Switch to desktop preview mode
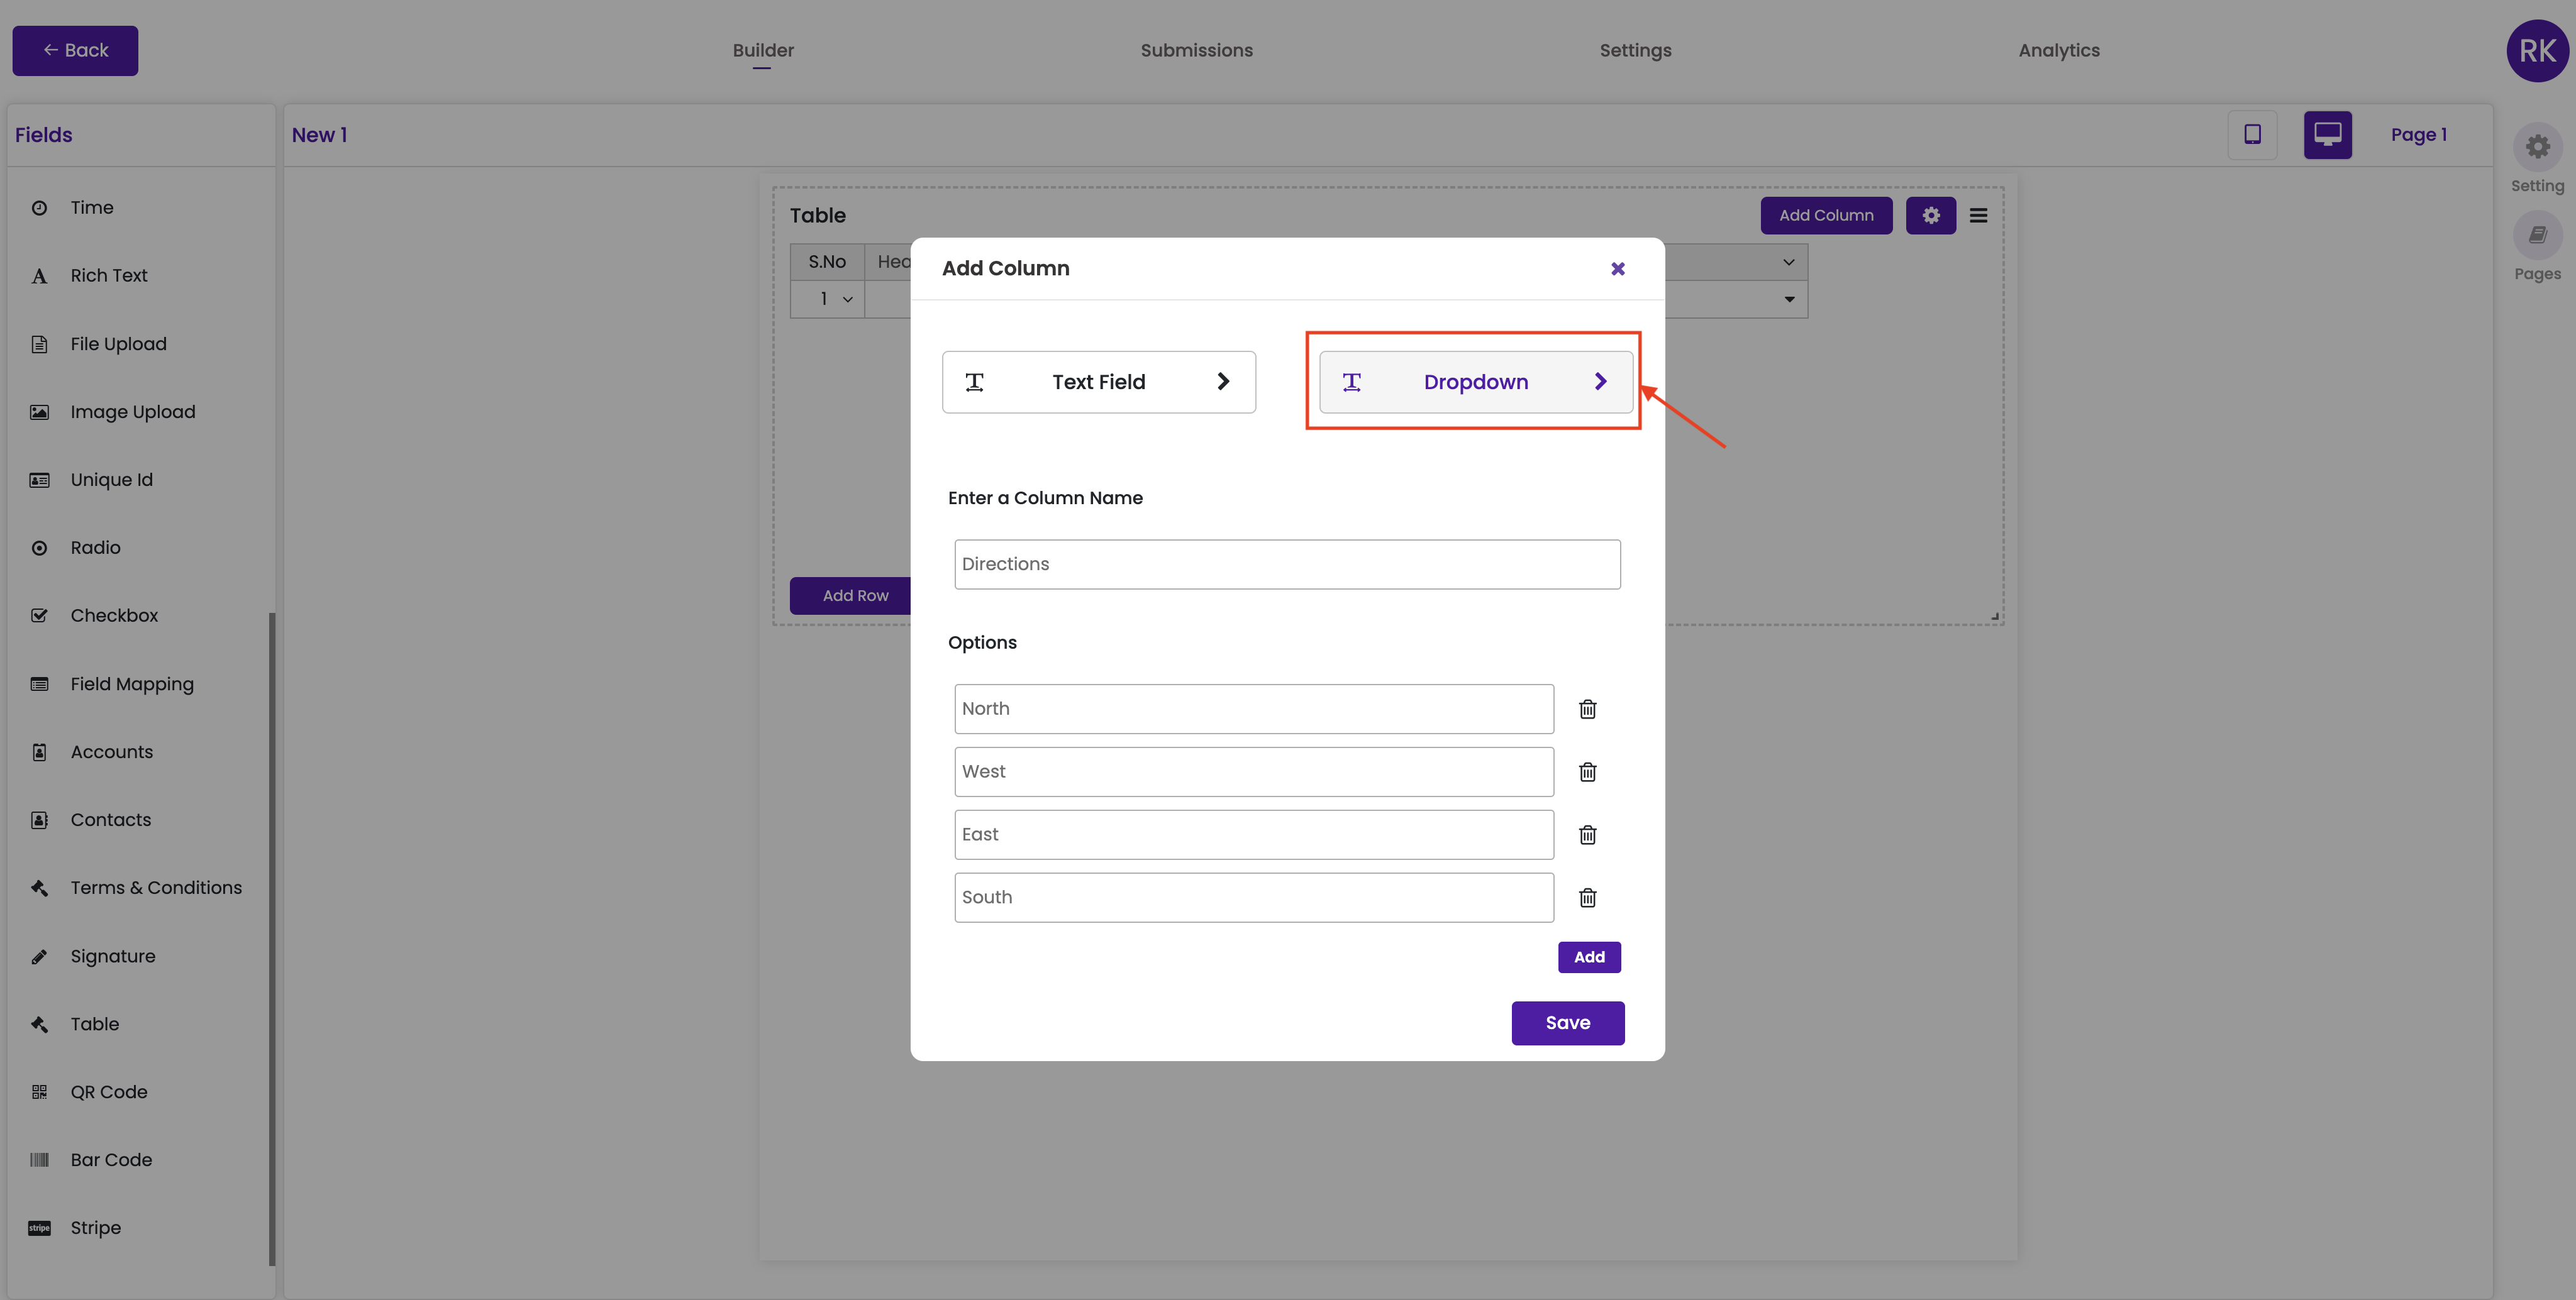The image size is (2576, 1300). 2327,135
